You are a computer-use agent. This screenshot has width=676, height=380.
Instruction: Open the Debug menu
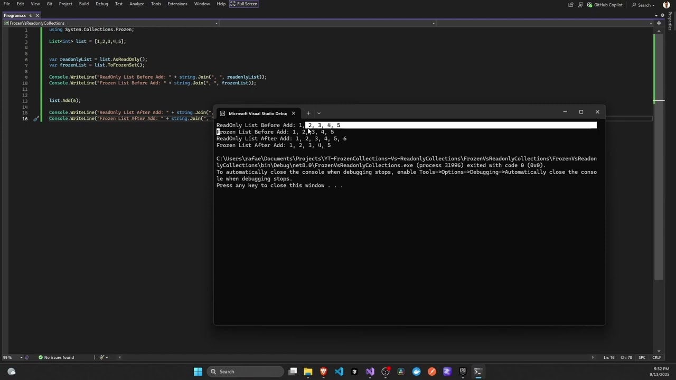pyautogui.click(x=102, y=4)
